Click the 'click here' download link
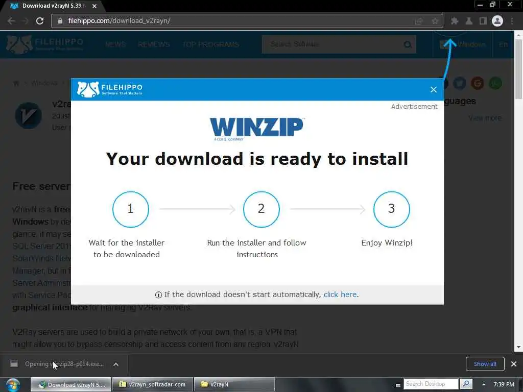523x392 pixels. tap(340, 295)
